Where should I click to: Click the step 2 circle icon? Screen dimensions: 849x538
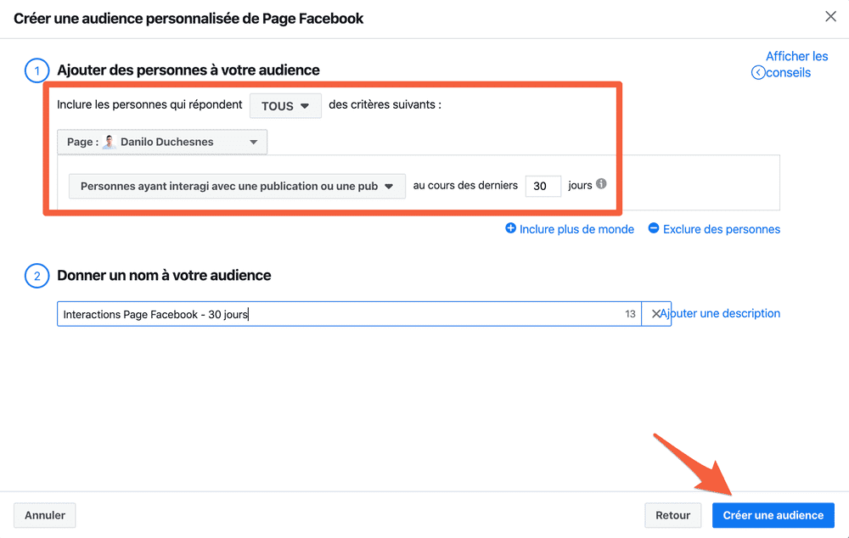[37, 276]
